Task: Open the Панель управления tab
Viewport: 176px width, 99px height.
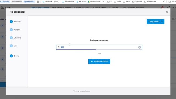Action: tap(40, 7)
